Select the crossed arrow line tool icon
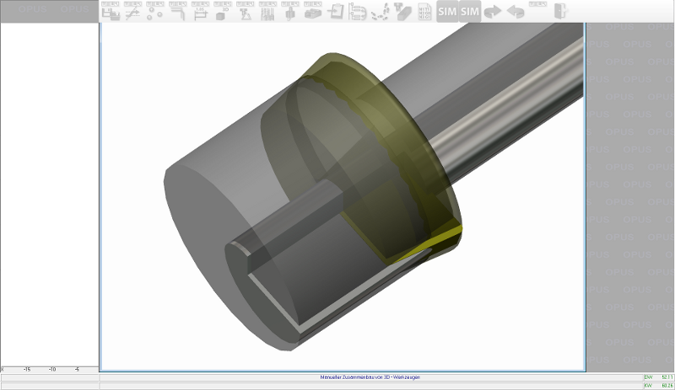675x390 pixels. click(132, 11)
